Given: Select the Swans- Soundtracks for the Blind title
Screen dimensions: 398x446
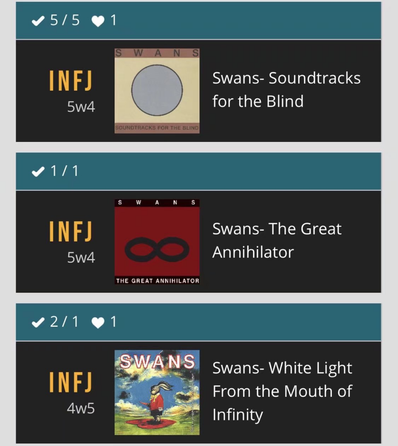Looking at the screenshot, I should (286, 90).
